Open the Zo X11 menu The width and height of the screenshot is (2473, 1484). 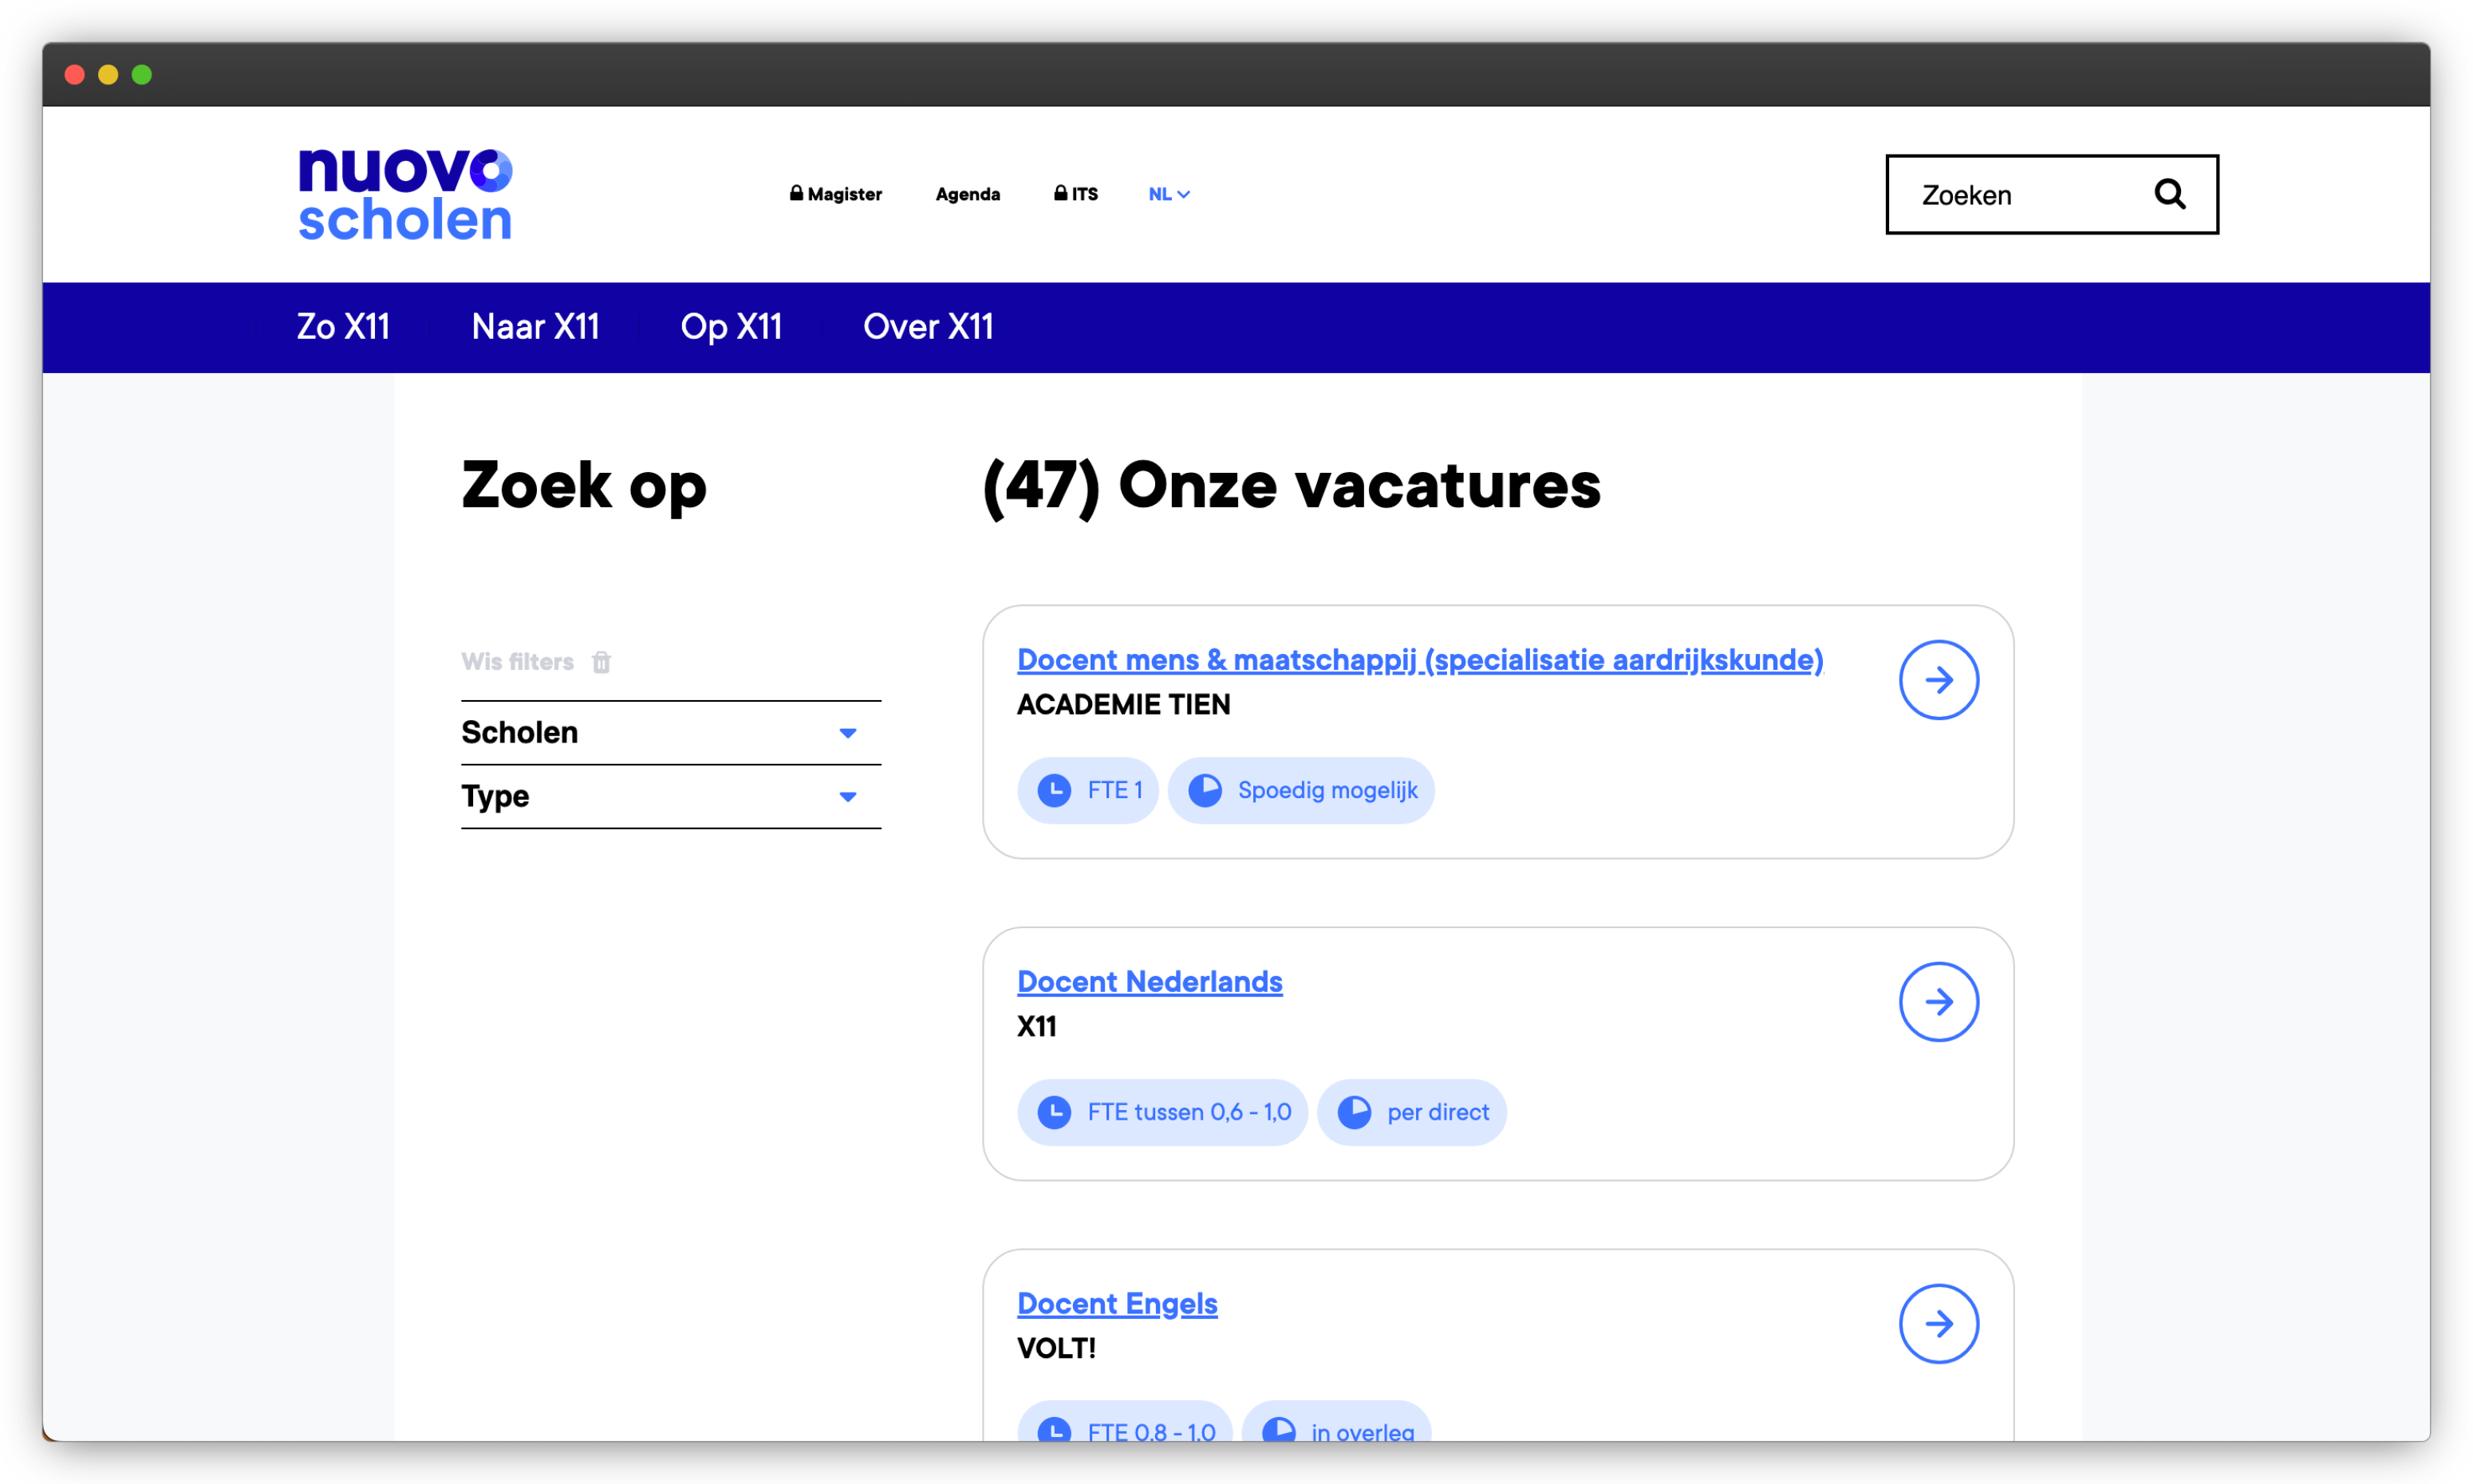[343, 327]
